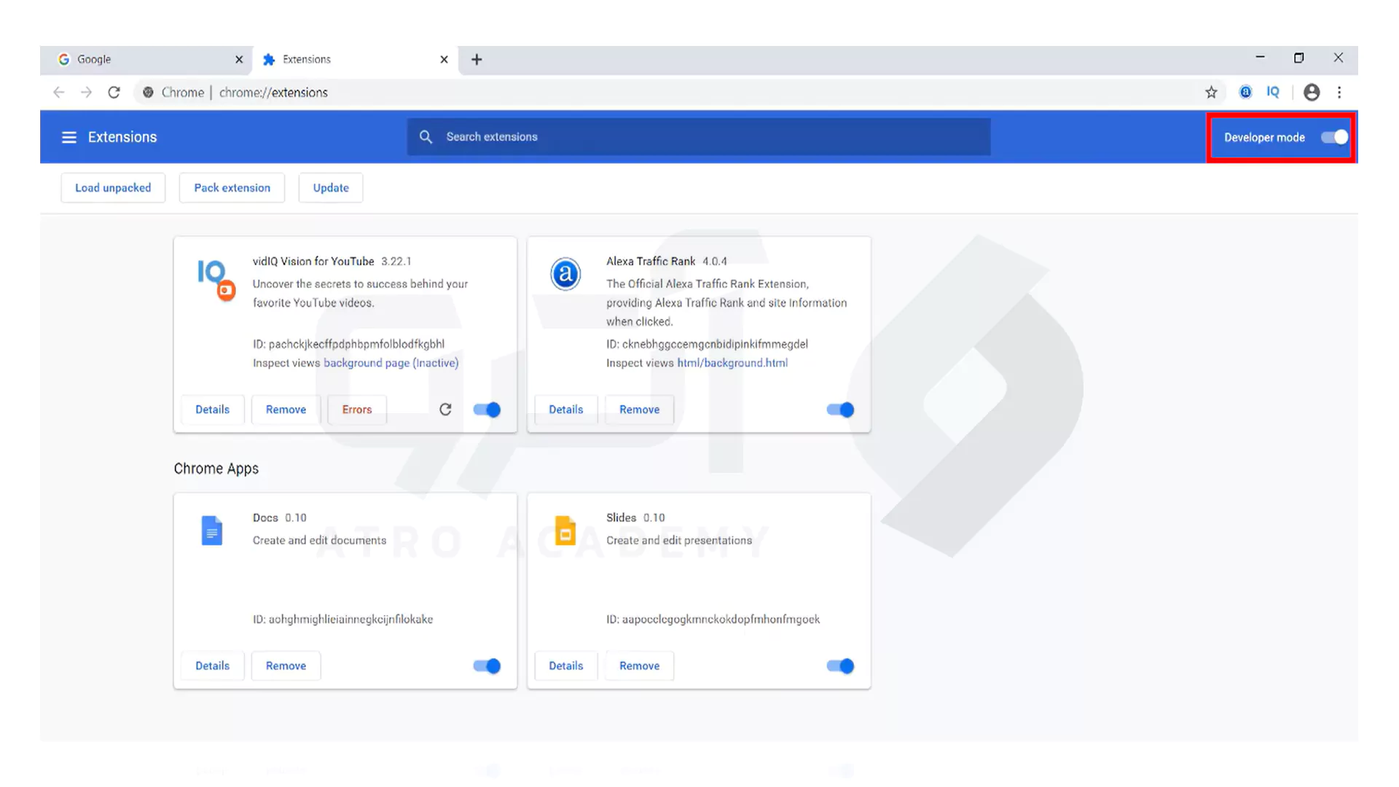The height and width of the screenshot is (787, 1399).
Task: Open the html/background.html link
Action: click(732, 363)
